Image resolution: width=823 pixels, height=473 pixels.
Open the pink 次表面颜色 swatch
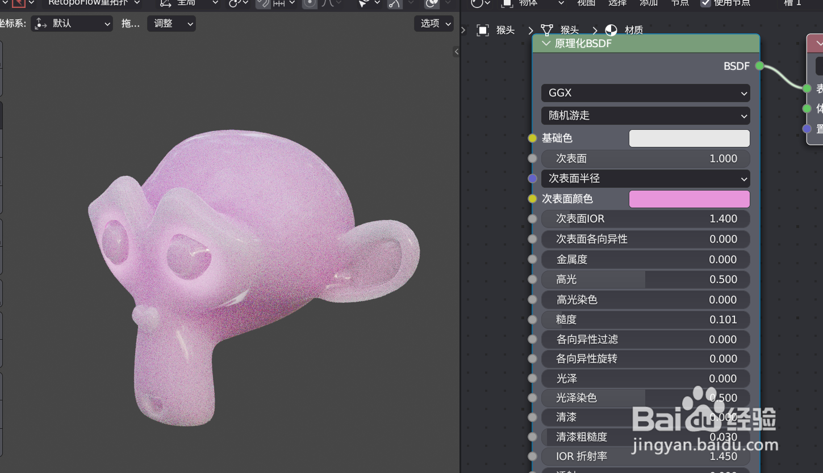pyautogui.click(x=690, y=199)
